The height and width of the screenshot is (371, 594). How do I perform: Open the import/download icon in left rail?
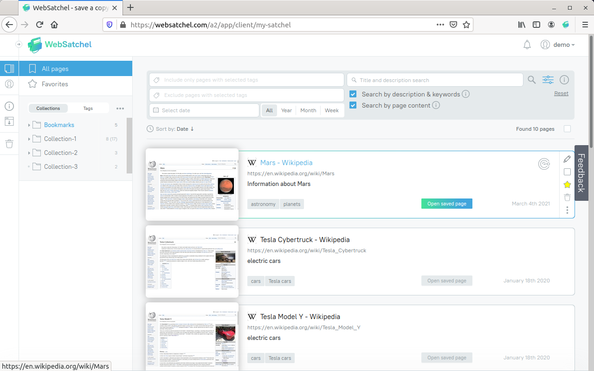[x=9, y=122]
